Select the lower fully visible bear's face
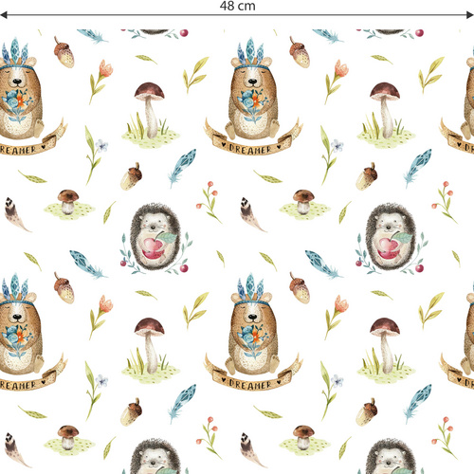This screenshot has height=474, width=474. pos(252,315)
